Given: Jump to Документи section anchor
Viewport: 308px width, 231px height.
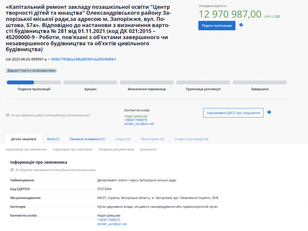Looking at the screenshot, I should pyautogui.click(x=148, y=149).
